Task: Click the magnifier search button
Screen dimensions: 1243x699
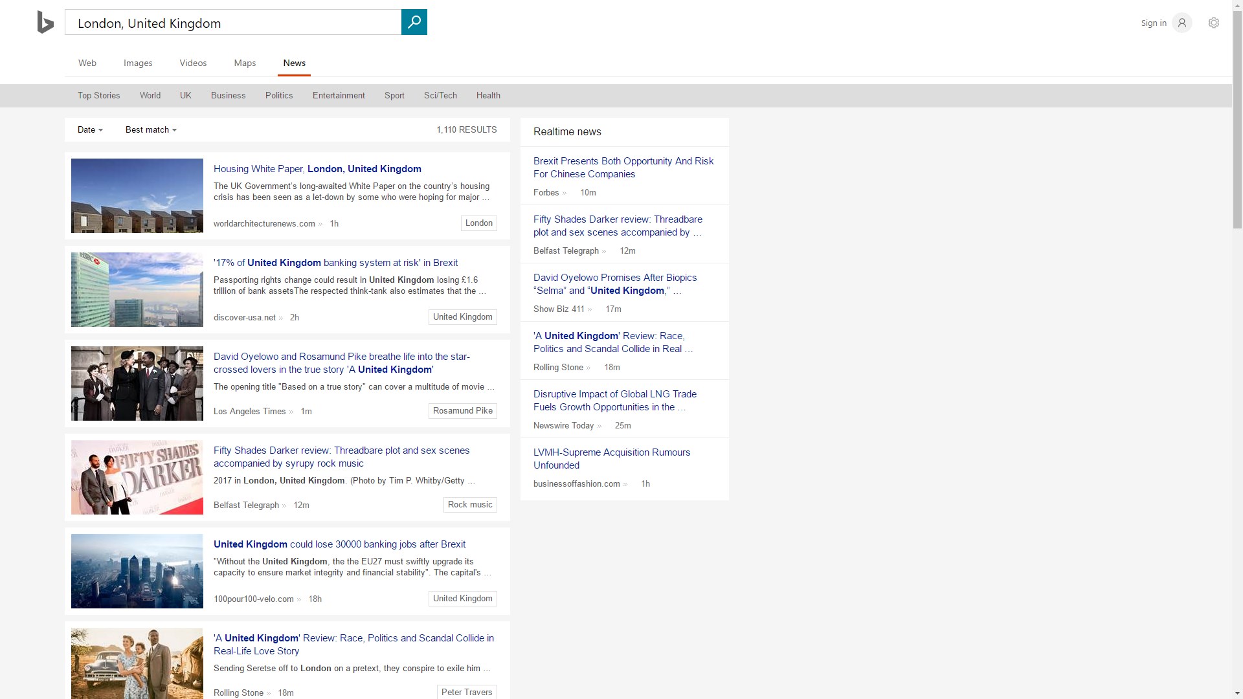Action: pos(414,22)
